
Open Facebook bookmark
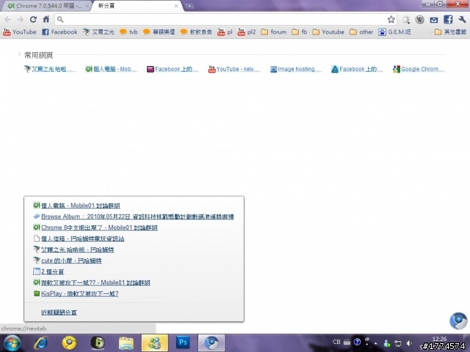pyautogui.click(x=59, y=32)
